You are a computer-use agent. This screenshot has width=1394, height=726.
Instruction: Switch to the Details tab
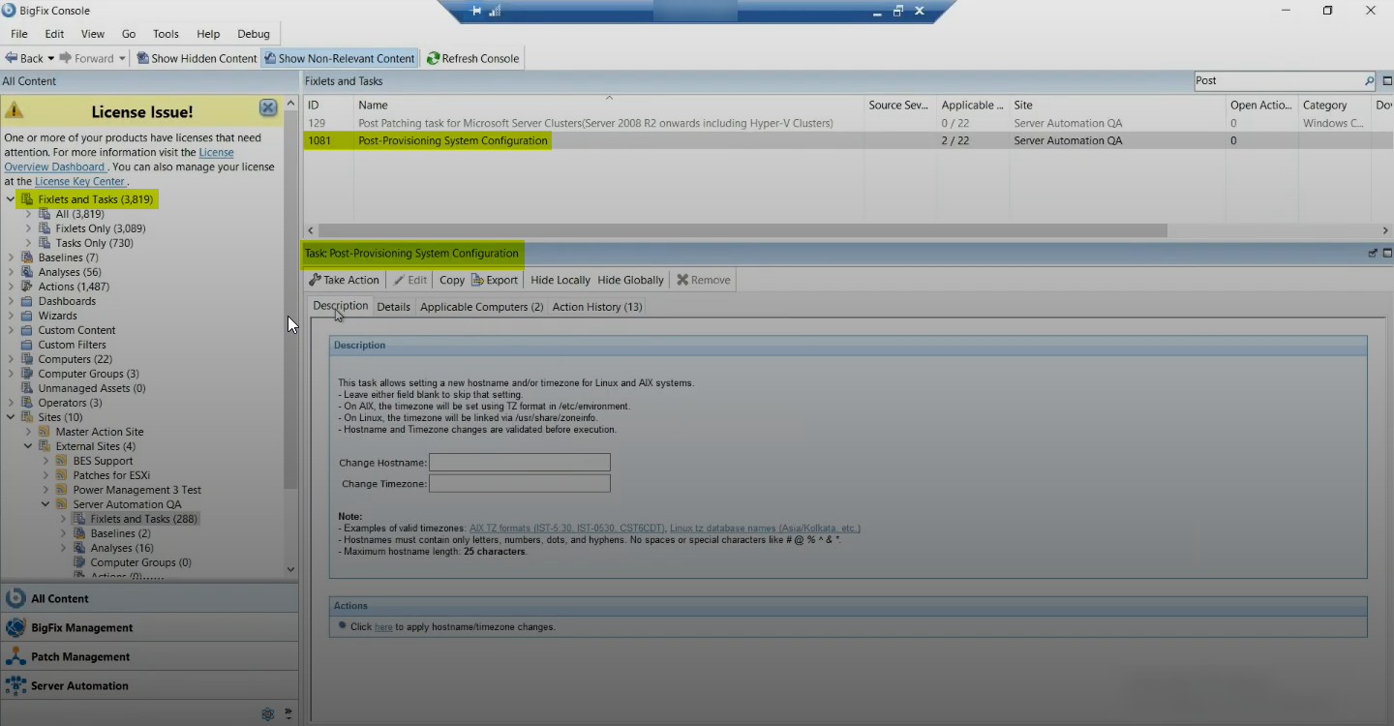coord(394,307)
